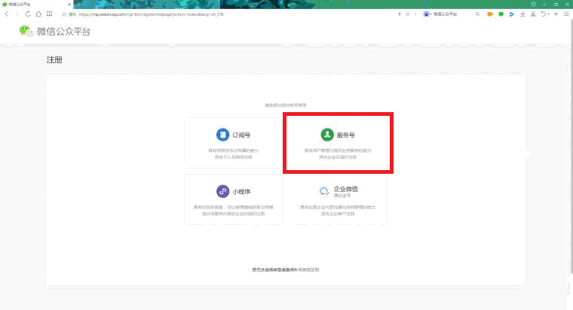Open the hamburger main menu
Image resolution: width=573 pixels, height=310 pixels.
[566, 14]
